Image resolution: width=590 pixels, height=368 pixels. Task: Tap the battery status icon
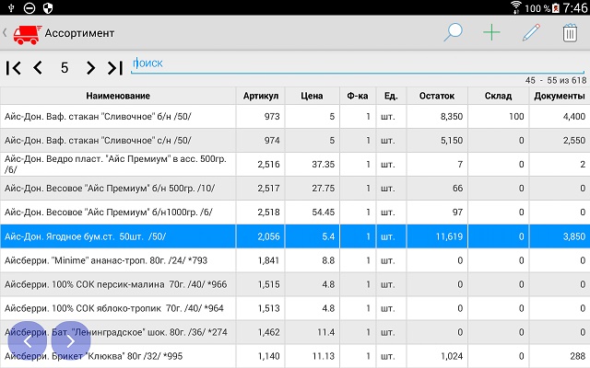pos(556,8)
